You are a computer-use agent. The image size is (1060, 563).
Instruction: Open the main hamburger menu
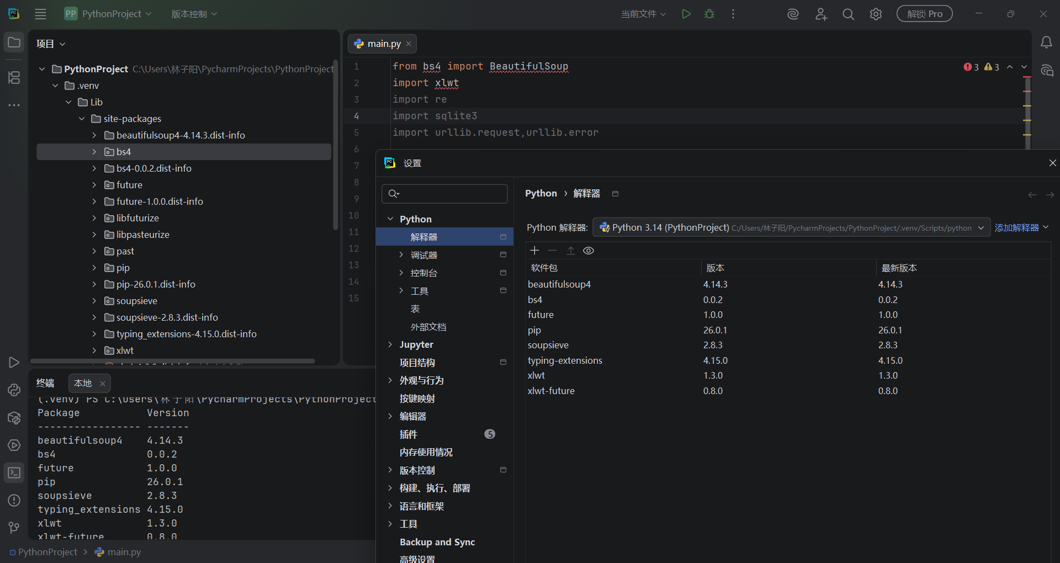tap(40, 14)
